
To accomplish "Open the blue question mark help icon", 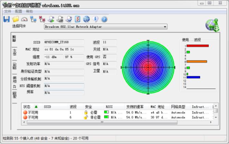I will pyautogui.click(x=104, y=19).
